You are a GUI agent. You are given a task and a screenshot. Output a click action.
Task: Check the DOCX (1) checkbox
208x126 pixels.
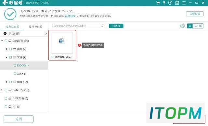click(15, 65)
